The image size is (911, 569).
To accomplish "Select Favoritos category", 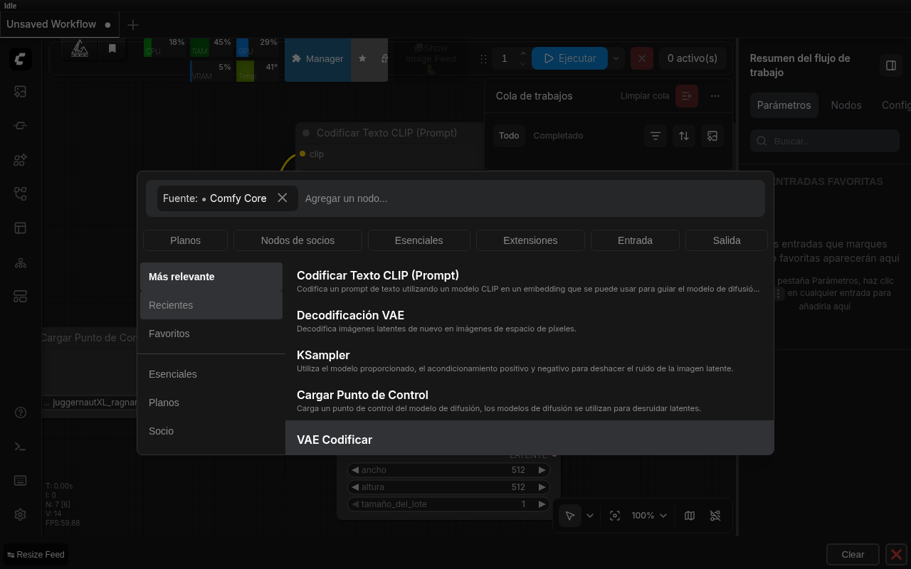I will point(211,334).
